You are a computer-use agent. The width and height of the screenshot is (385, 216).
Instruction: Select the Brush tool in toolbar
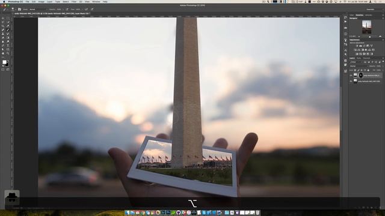8,30
